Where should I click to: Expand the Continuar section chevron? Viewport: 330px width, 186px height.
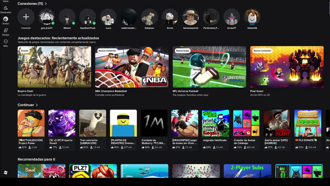[x=37, y=105]
